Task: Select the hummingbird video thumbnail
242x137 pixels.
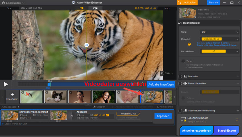Action: (x=32, y=97)
